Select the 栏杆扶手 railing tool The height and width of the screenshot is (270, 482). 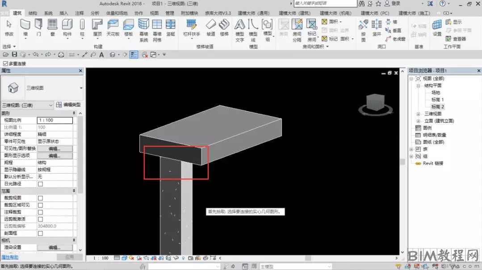pyautogui.click(x=192, y=28)
